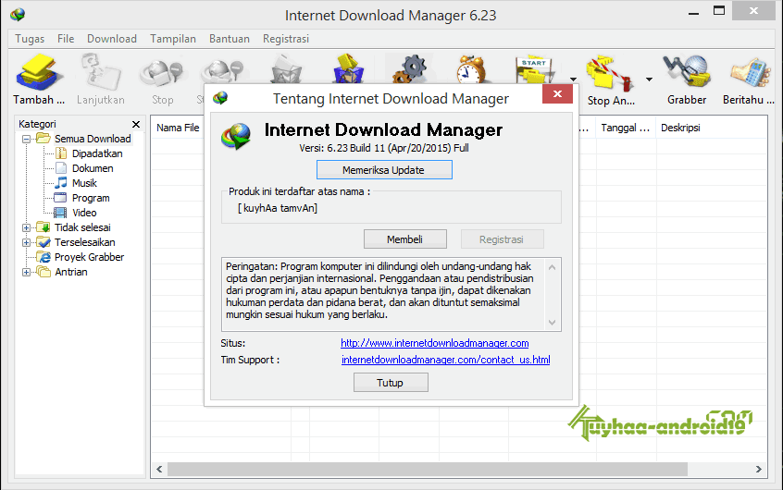Click the IDM logo in About dialog
This screenshot has height=490, width=783.
pos(236,137)
